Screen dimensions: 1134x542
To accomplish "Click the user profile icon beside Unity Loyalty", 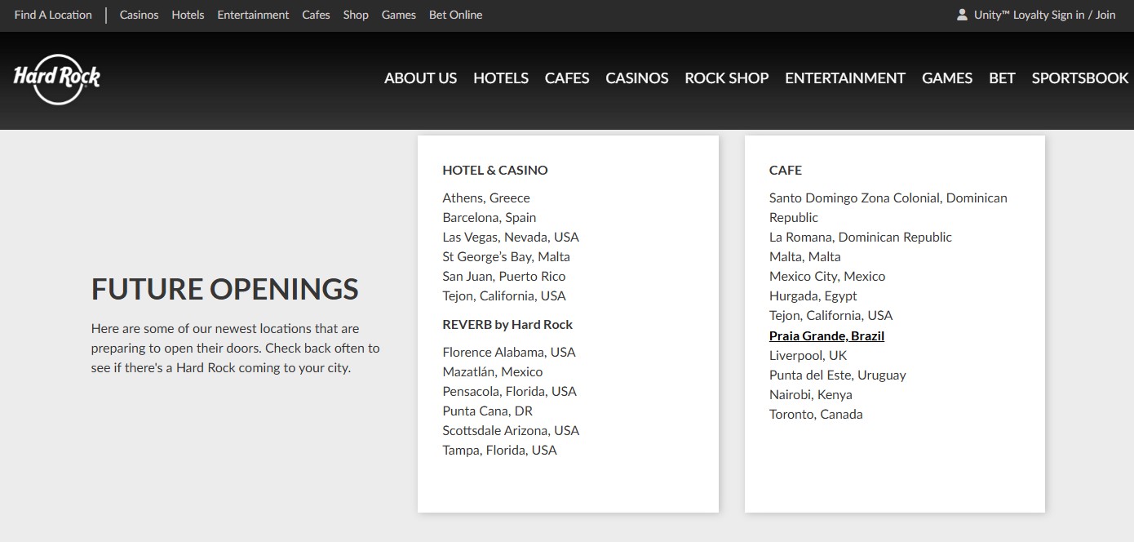I will [x=962, y=15].
